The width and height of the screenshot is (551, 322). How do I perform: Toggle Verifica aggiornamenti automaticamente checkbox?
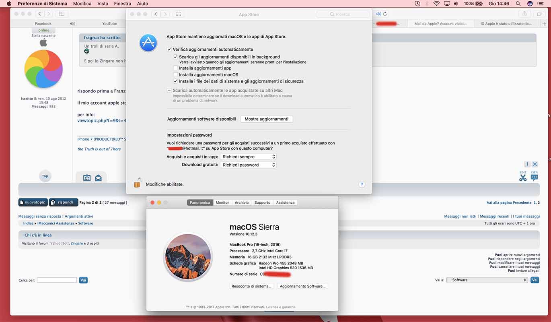tap(169, 49)
